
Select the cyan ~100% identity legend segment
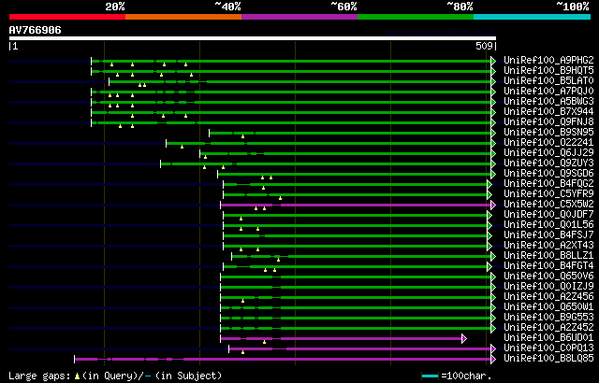(533, 17)
